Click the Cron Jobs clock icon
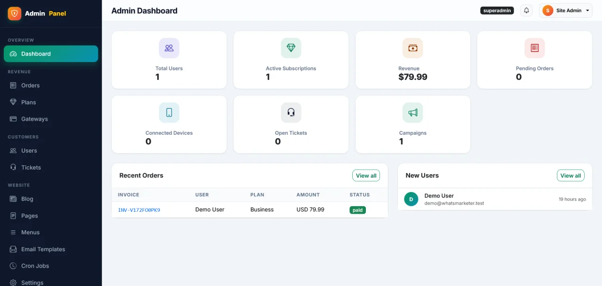602x286 pixels. pyautogui.click(x=13, y=266)
